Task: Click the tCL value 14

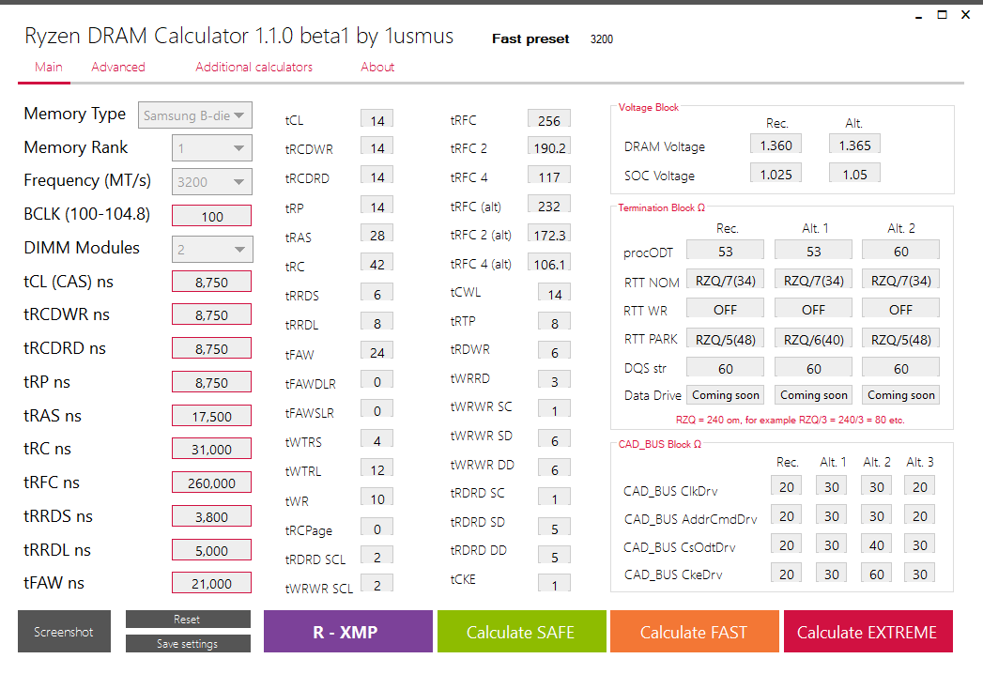Action: click(376, 120)
